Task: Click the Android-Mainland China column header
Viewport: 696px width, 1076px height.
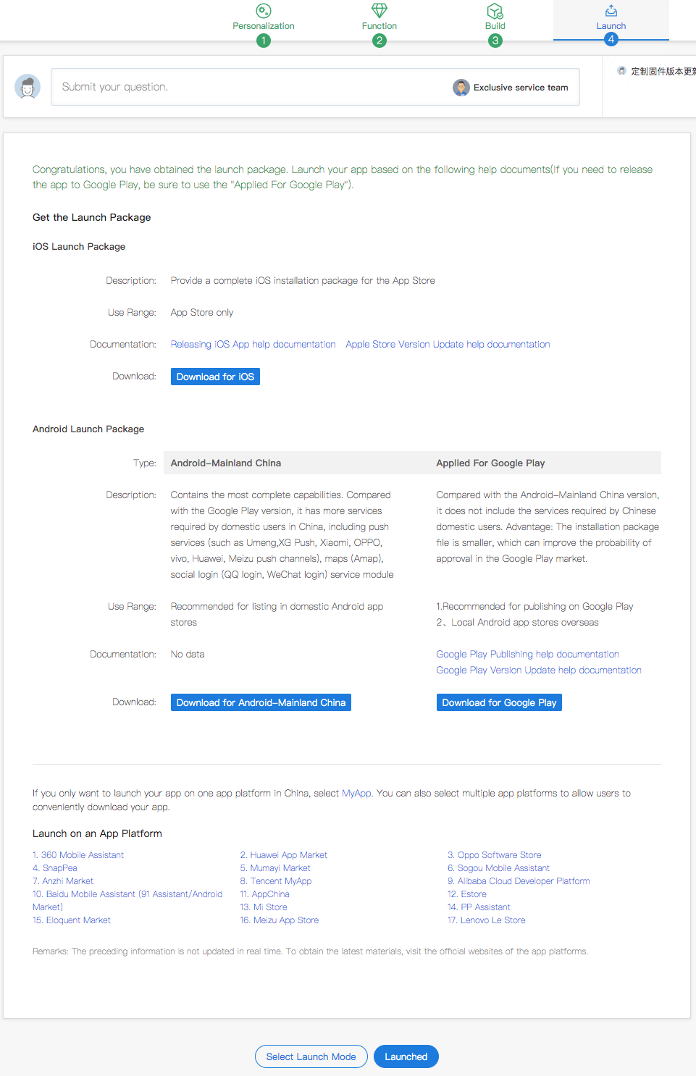Action: pos(226,463)
